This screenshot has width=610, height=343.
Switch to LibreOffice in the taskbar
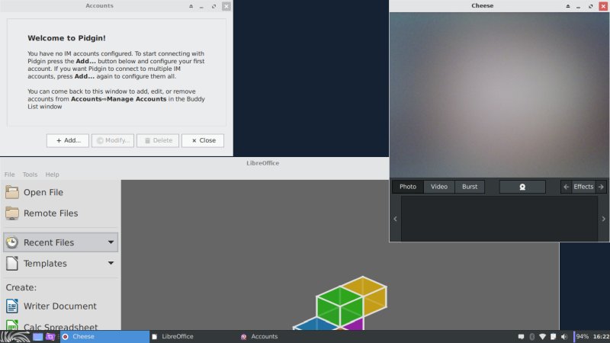194,337
